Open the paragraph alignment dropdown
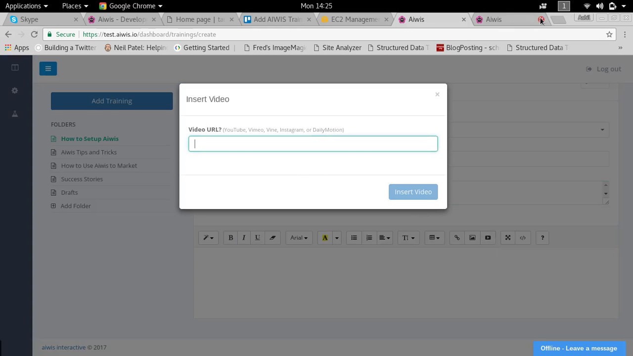 (385, 238)
